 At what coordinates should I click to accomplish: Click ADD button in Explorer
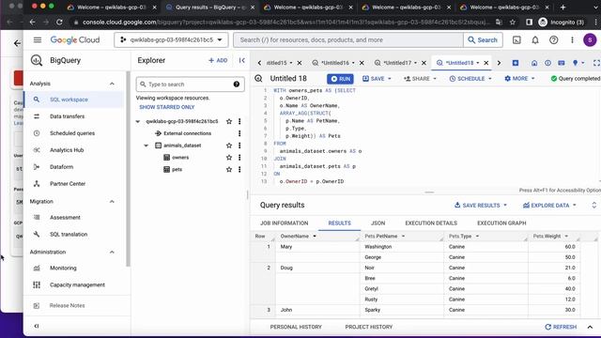click(x=218, y=60)
